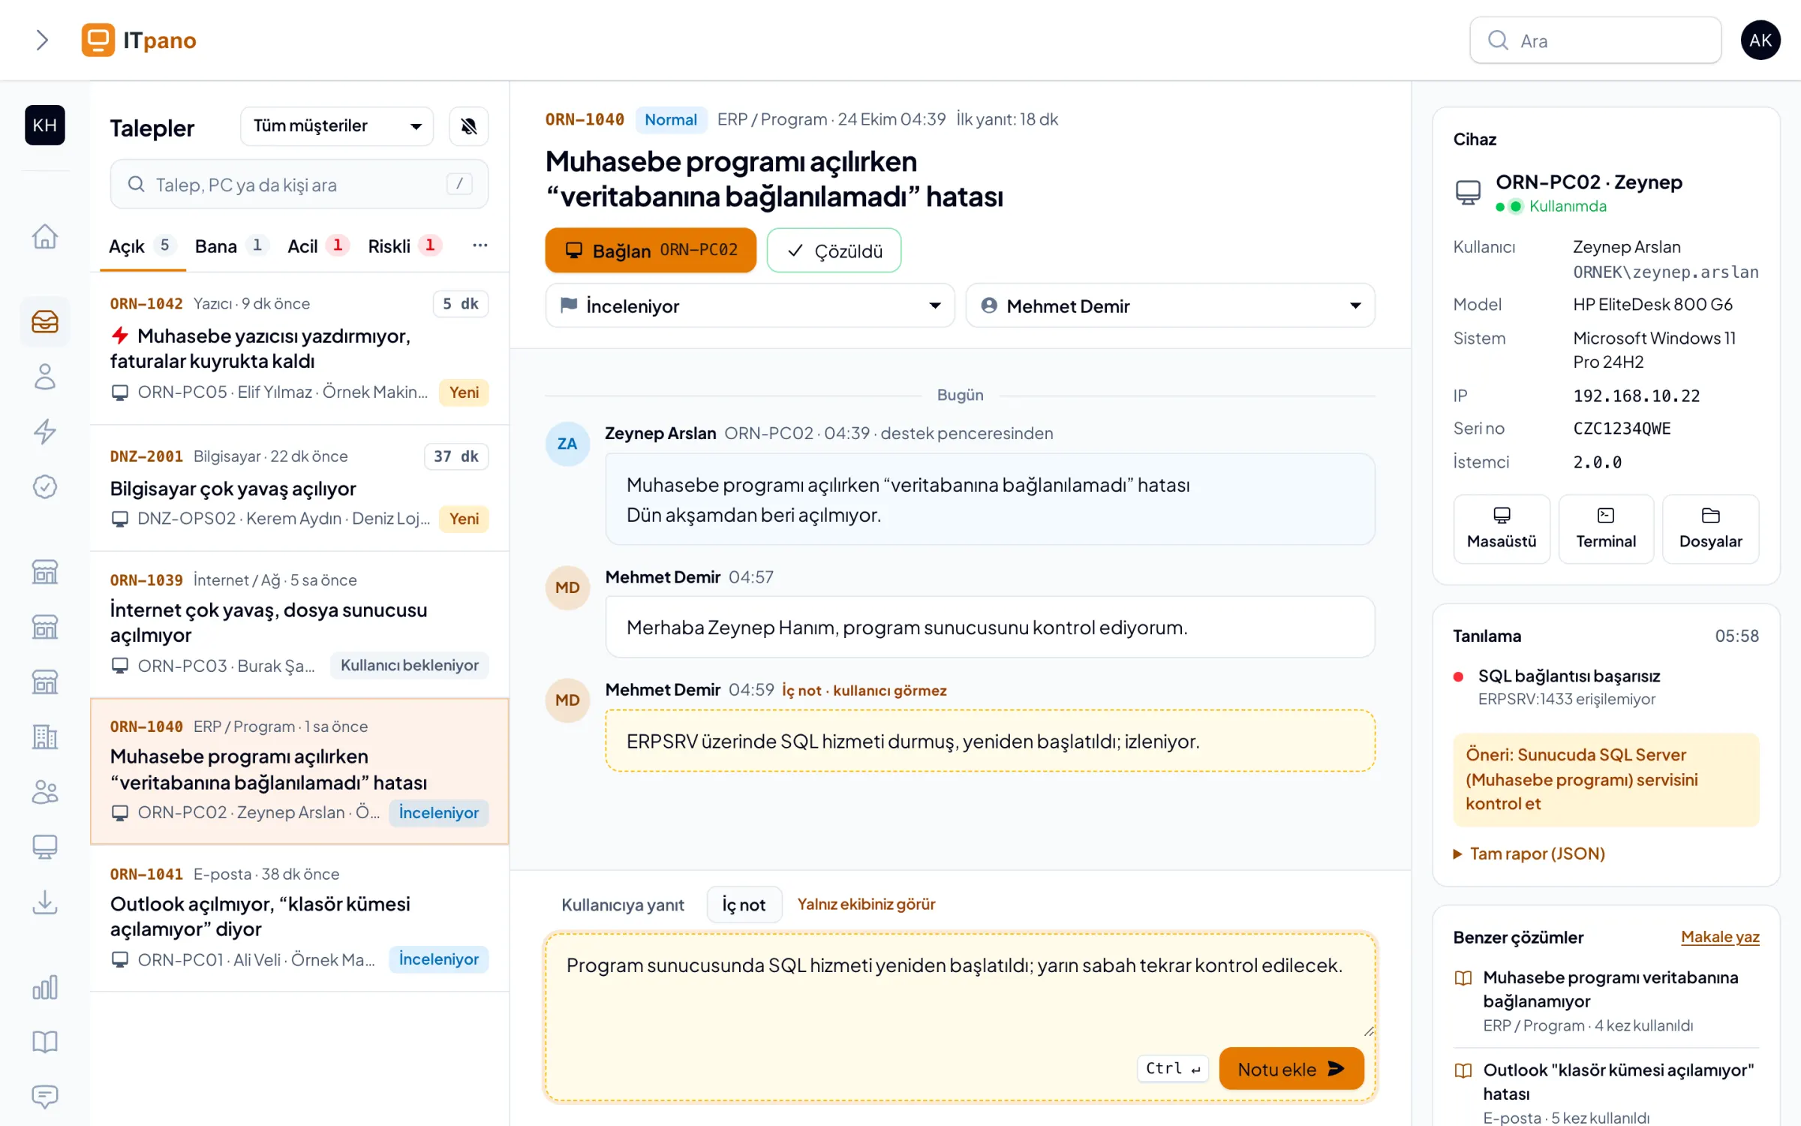
Task: Go to the Home sidebar icon
Action: pyautogui.click(x=44, y=236)
